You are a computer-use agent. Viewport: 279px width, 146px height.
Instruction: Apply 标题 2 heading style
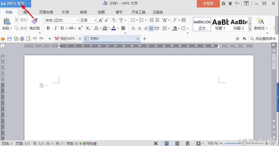239,24
